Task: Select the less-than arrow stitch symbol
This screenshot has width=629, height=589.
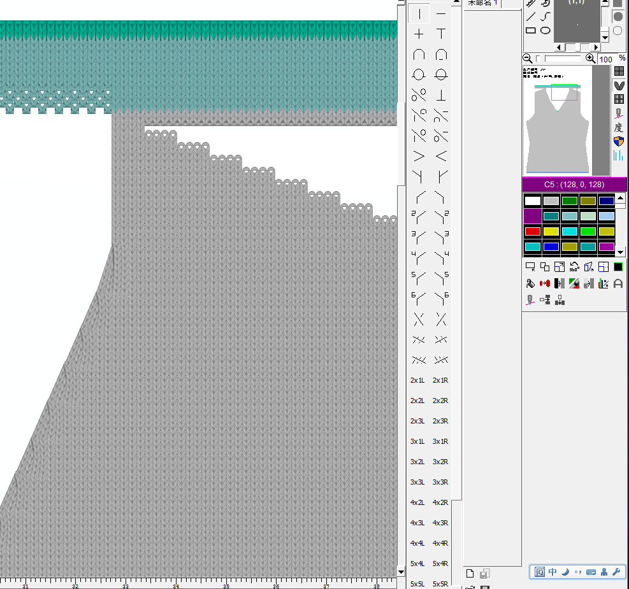Action: [441, 156]
